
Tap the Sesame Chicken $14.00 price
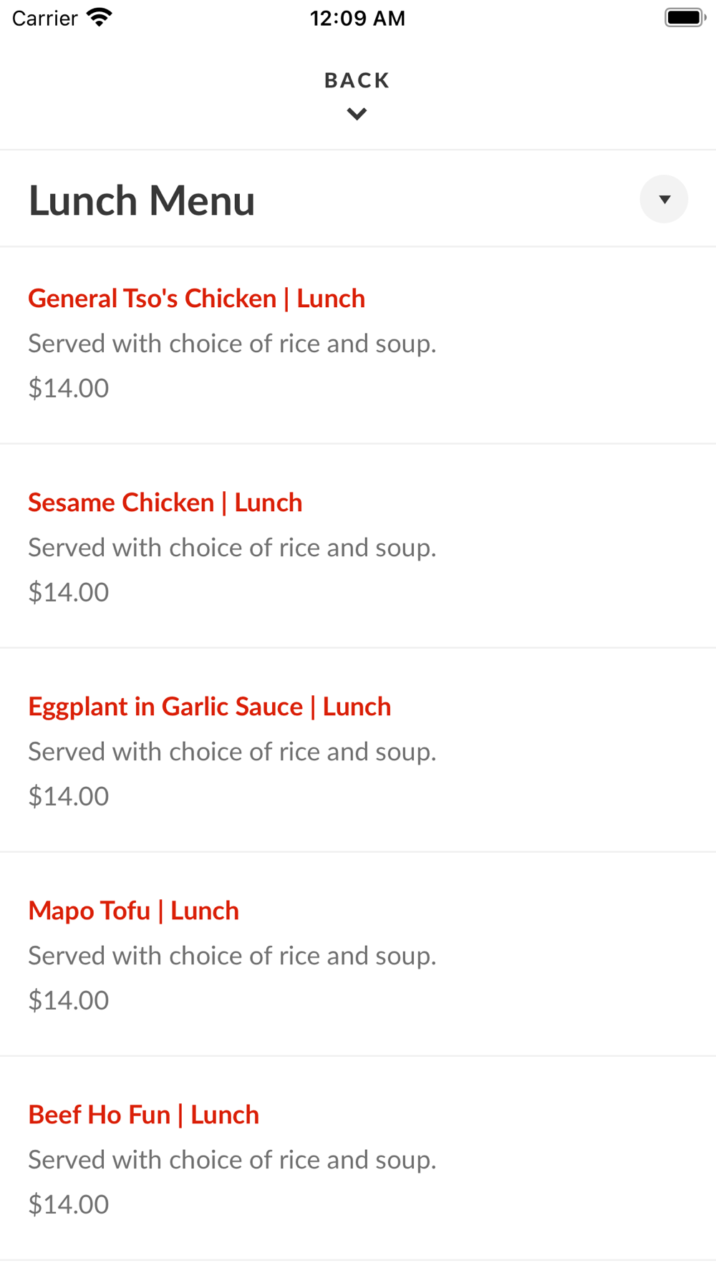tap(69, 592)
